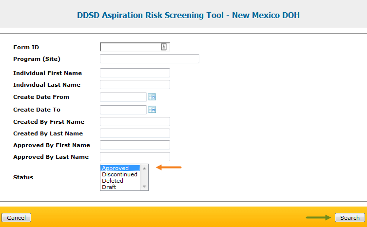Click the Create Date From text box
This screenshot has height=227, width=367.
click(x=123, y=97)
